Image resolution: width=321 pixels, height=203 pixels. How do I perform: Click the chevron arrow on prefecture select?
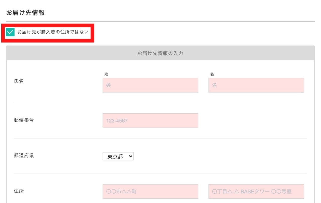click(130, 156)
